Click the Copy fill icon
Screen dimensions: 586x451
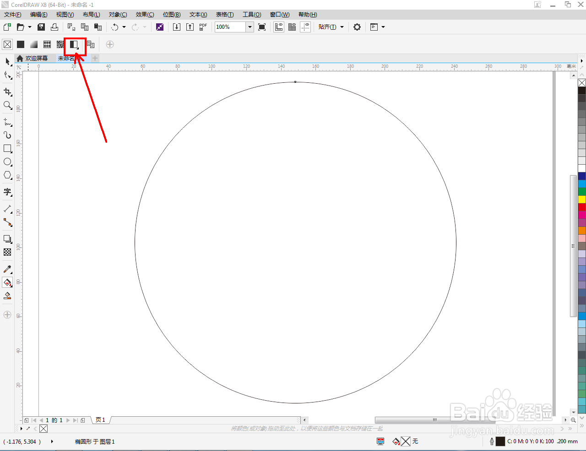[91, 44]
